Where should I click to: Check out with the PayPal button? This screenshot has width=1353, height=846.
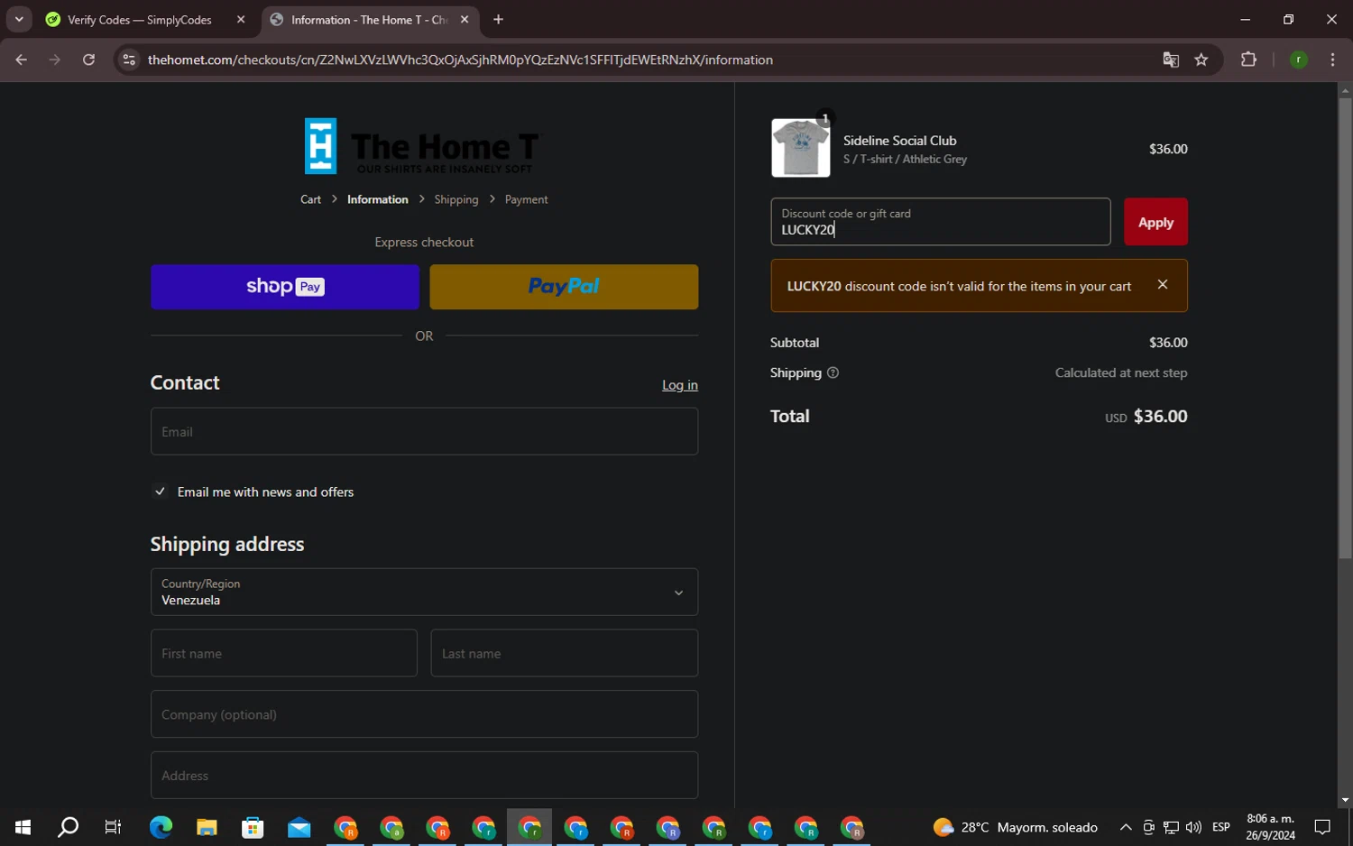point(564,287)
